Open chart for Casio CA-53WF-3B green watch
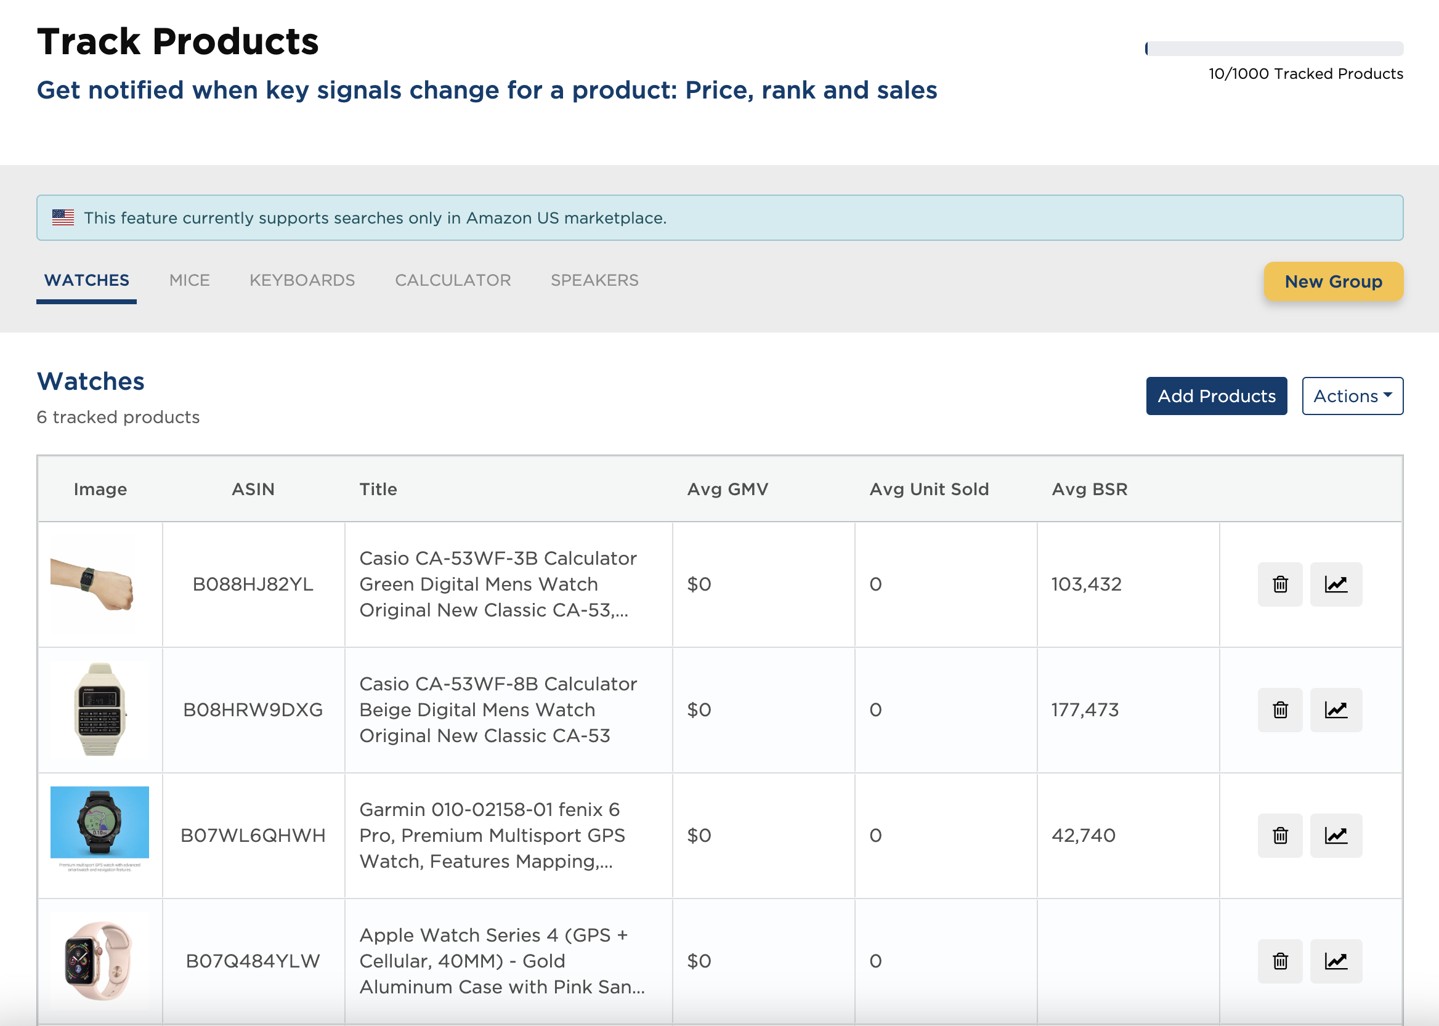The width and height of the screenshot is (1439, 1026). point(1336,584)
